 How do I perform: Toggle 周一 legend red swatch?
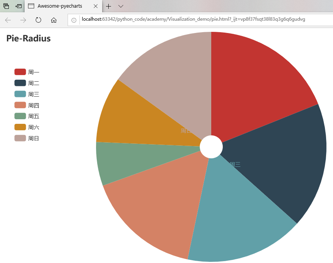[20, 72]
